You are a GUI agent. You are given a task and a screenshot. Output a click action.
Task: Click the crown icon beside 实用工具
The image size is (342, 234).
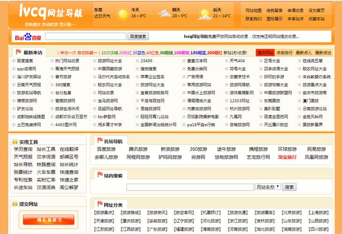15,142
